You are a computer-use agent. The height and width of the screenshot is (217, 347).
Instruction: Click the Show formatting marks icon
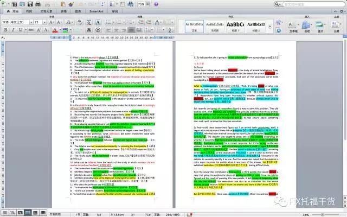pyautogui.click(x=103, y=4)
